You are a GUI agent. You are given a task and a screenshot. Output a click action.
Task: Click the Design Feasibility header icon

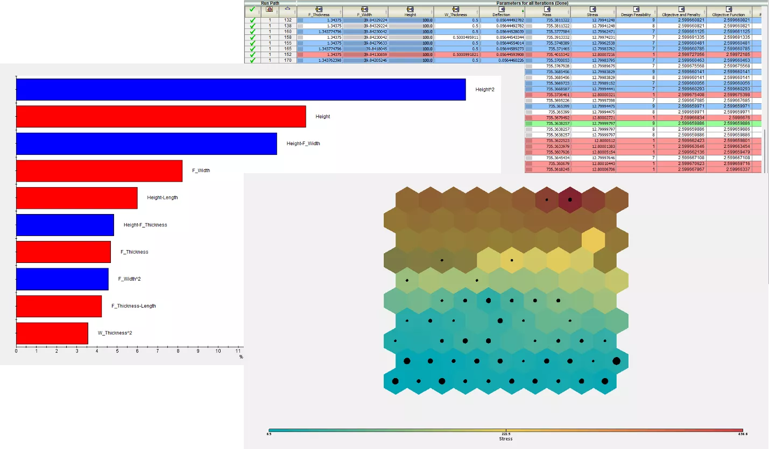pyautogui.click(x=637, y=10)
